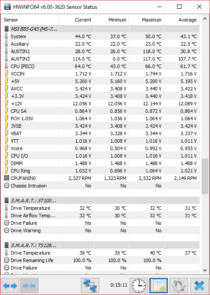
Task: Start logging with the add-sheet icon
Action: click(x=159, y=286)
